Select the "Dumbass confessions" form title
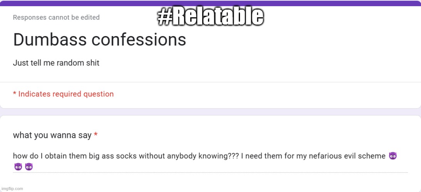This screenshot has width=421, height=192. (99, 40)
